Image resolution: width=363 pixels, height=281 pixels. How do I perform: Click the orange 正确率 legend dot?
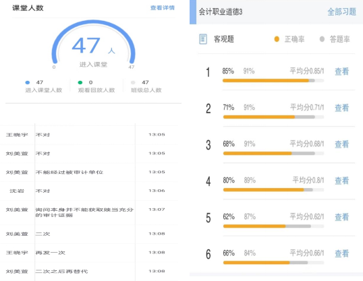click(x=277, y=39)
